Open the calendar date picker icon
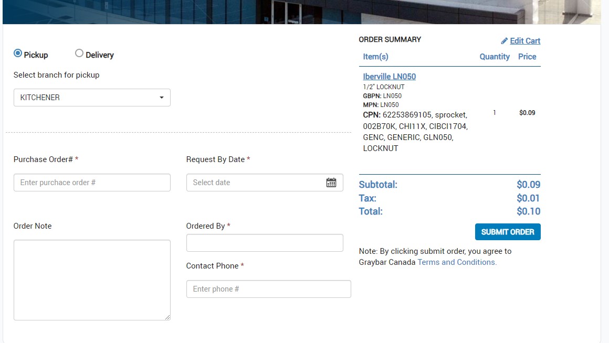Viewport: 609px width, 343px height. pyautogui.click(x=331, y=183)
